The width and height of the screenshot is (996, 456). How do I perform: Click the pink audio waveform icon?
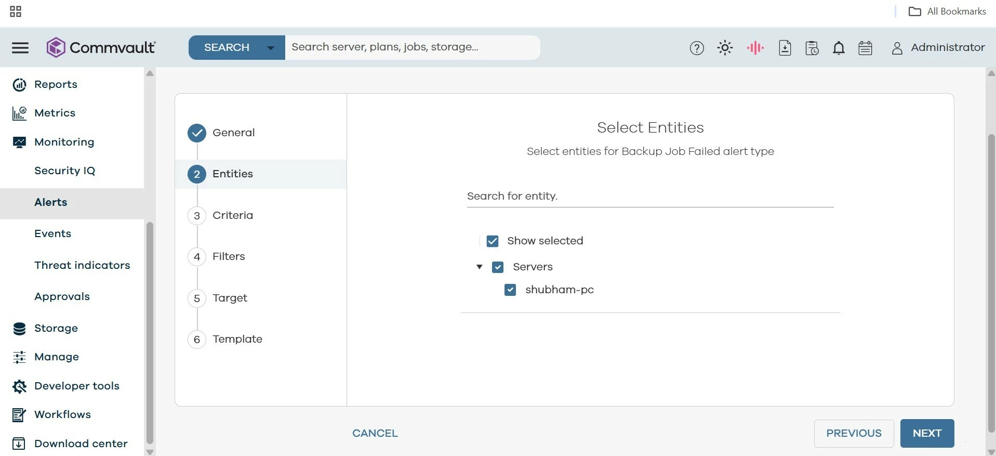[755, 48]
